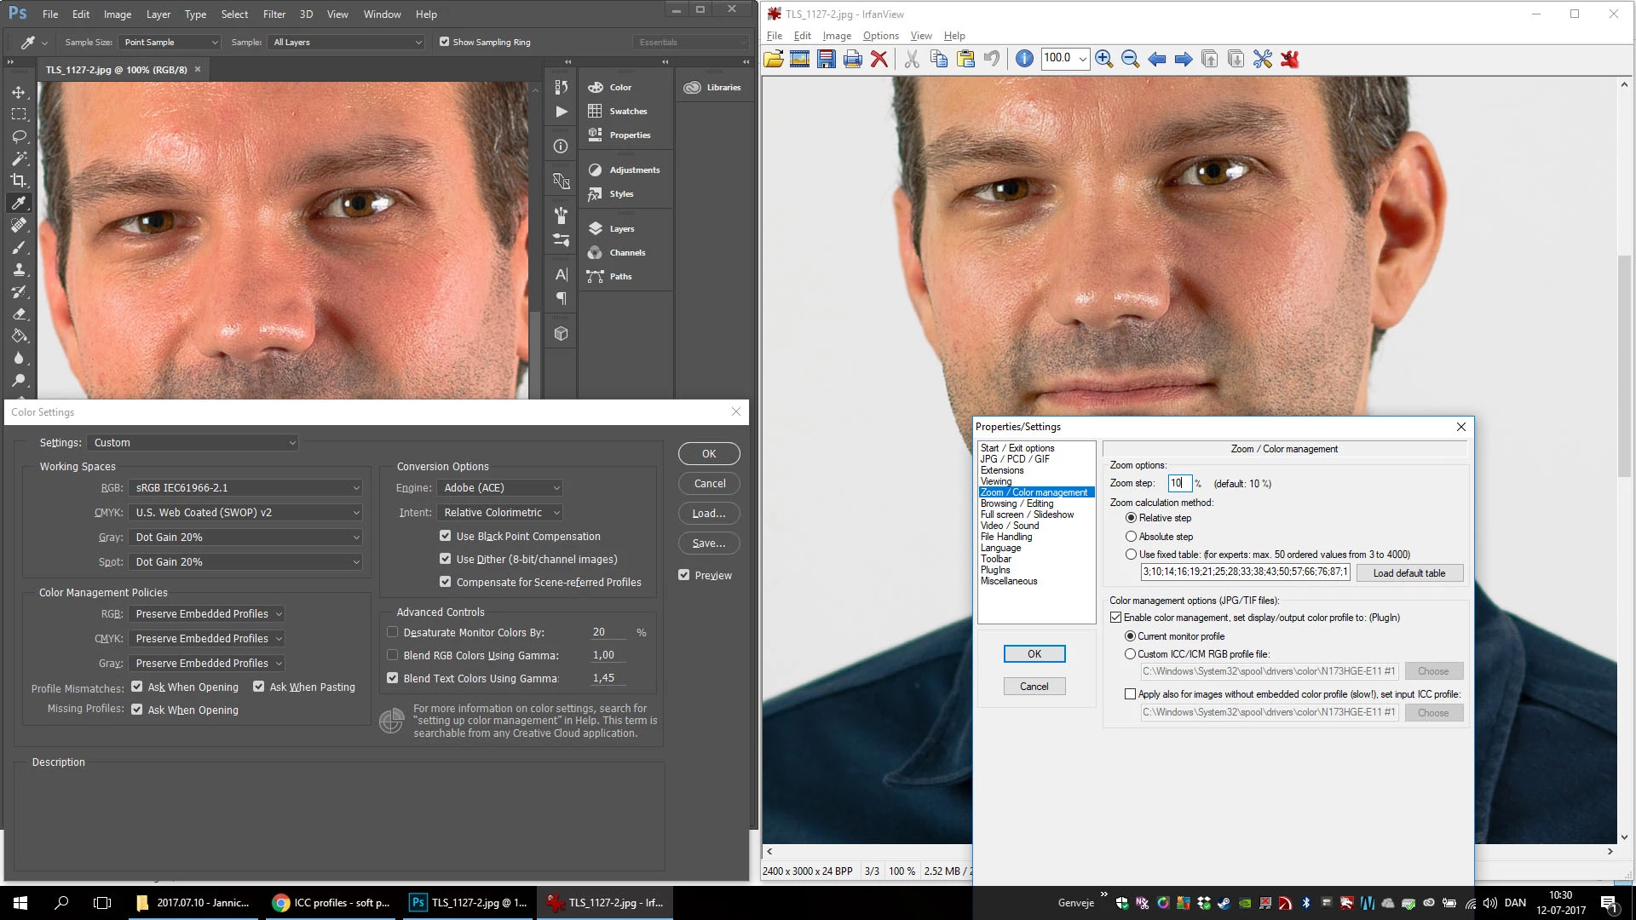Open the Settings Custom dropdown

pos(194,443)
